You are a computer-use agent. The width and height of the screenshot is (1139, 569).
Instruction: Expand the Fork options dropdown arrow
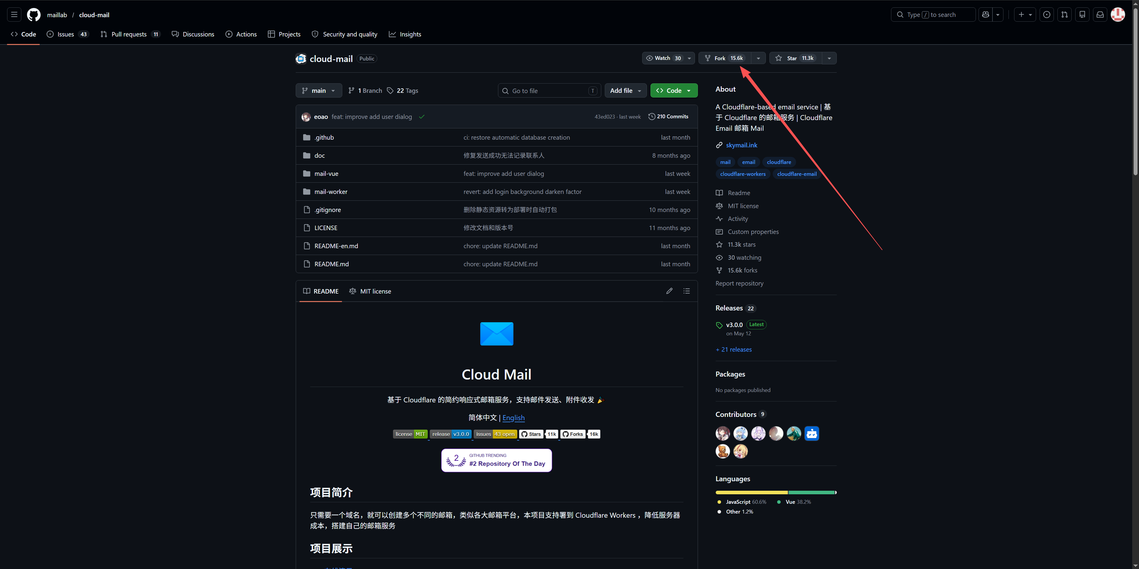(x=758, y=58)
